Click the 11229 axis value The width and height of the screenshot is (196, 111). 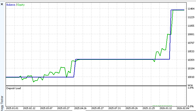click(x=191, y=17)
